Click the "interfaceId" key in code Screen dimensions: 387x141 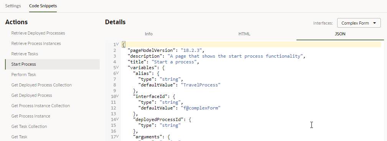coord(150,96)
